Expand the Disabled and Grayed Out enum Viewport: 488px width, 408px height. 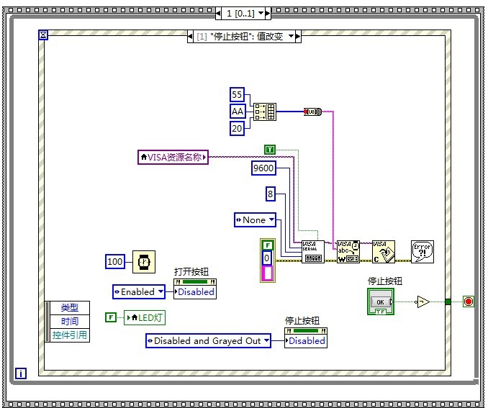pos(207,340)
